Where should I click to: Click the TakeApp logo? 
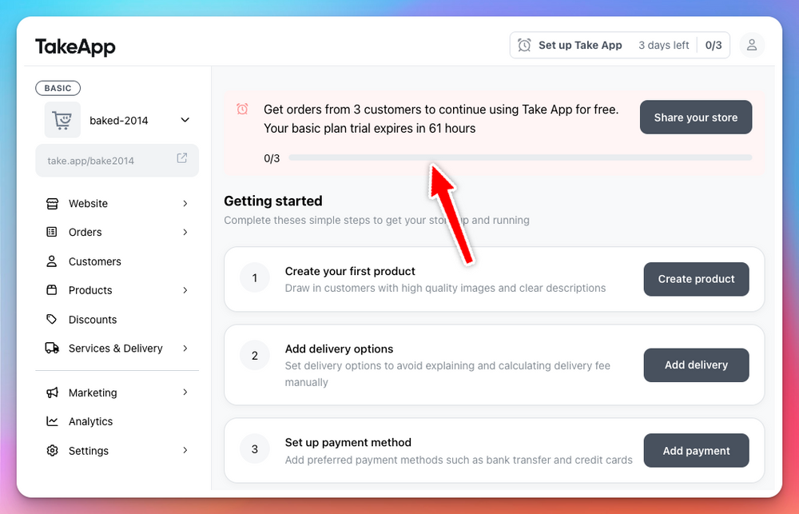tap(75, 46)
